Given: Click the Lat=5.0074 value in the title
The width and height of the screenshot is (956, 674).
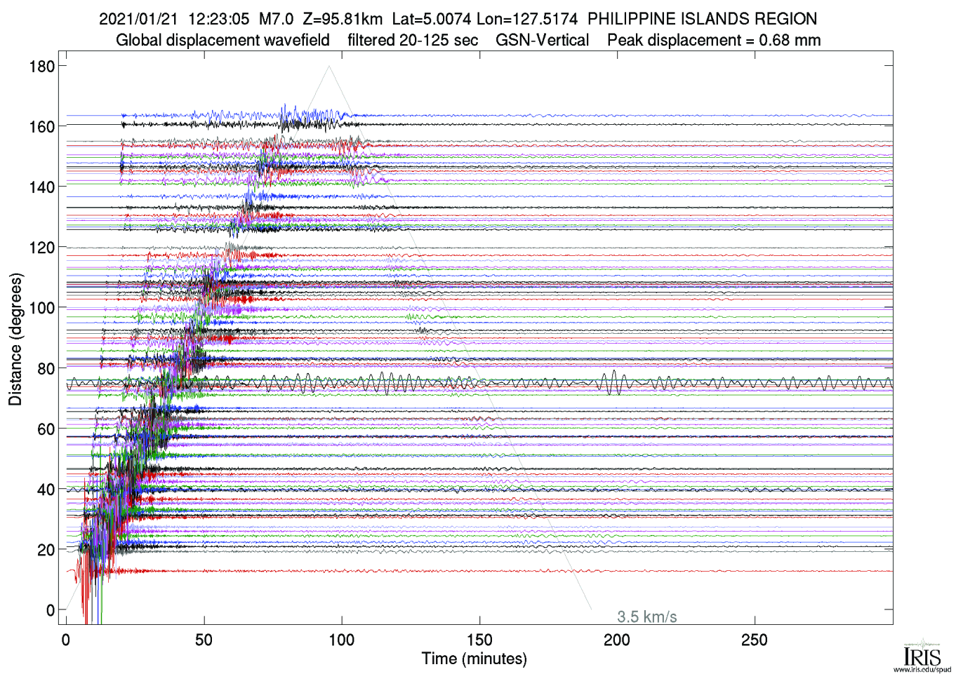Looking at the screenshot, I should 431,19.
